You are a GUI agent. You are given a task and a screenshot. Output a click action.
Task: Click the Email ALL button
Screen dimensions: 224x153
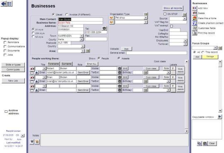92,64
